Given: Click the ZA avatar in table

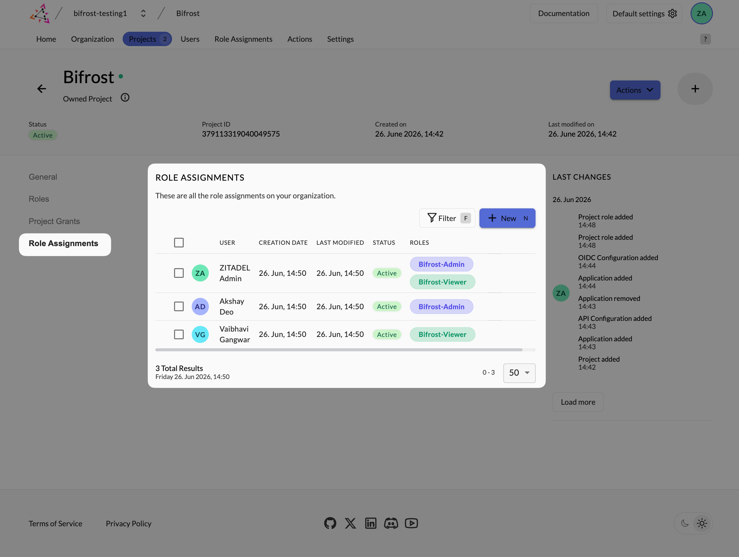Looking at the screenshot, I should pyautogui.click(x=200, y=273).
